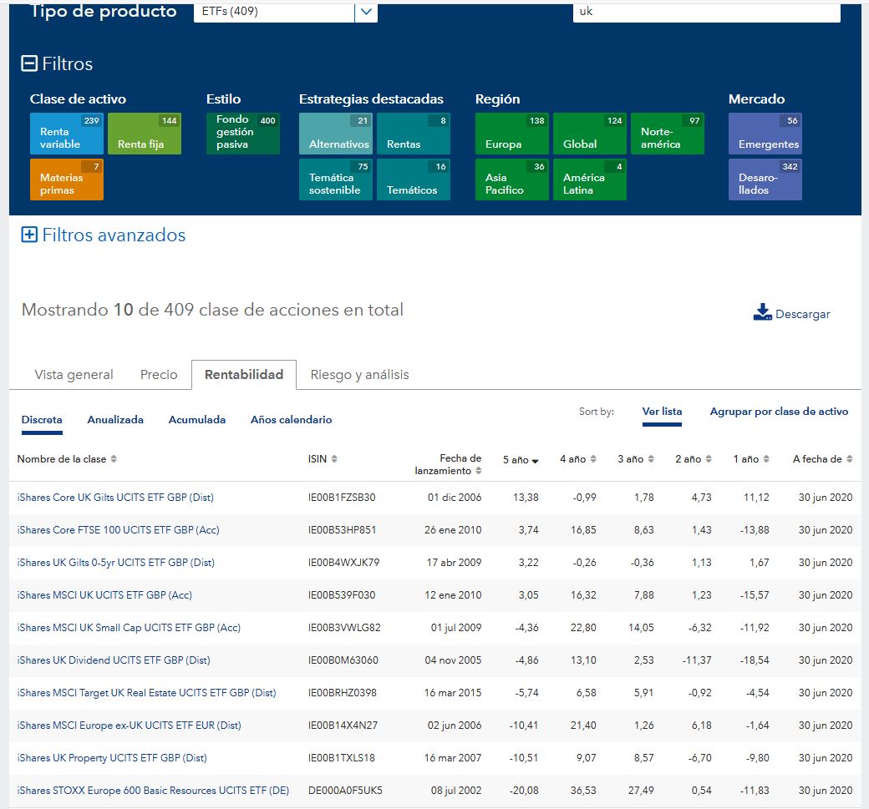Toggle the Temática sostenible filter

(336, 179)
